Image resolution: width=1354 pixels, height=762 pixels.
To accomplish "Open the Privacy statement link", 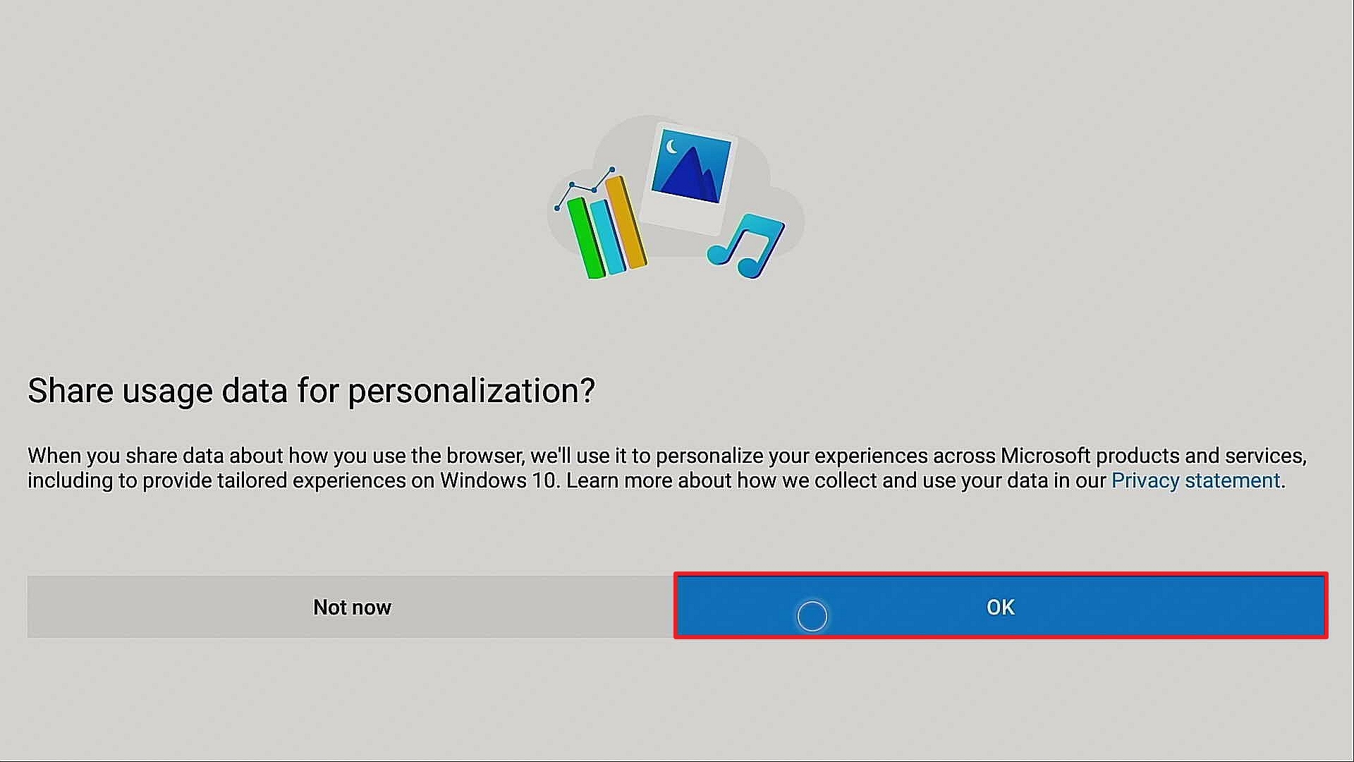I will tap(1195, 480).
